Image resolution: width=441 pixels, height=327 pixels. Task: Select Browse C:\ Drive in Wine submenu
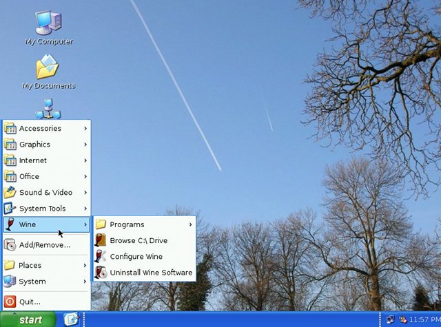[145, 240]
